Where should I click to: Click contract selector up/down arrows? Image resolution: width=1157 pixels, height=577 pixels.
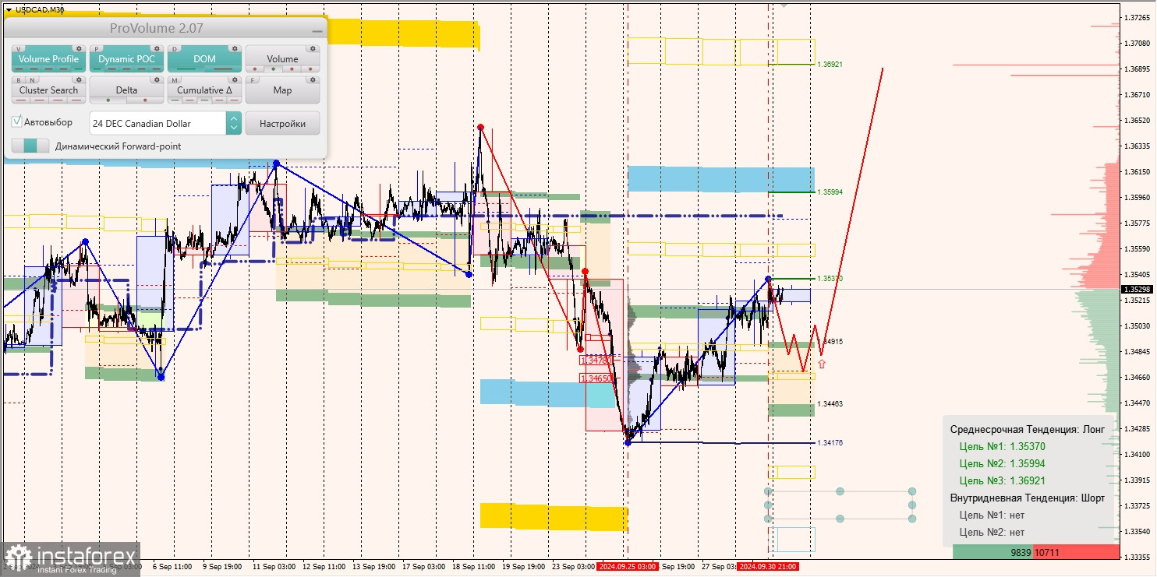233,123
